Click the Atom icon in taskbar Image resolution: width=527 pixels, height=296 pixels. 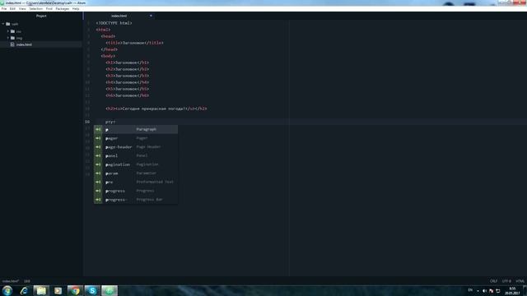[x=110, y=290]
